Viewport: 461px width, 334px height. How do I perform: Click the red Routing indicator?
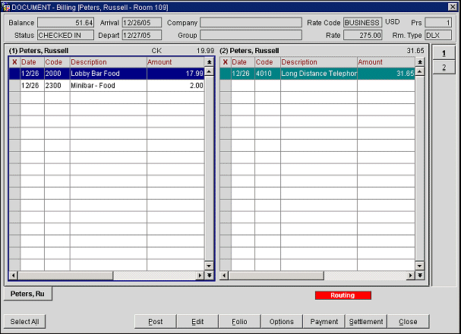click(x=343, y=295)
